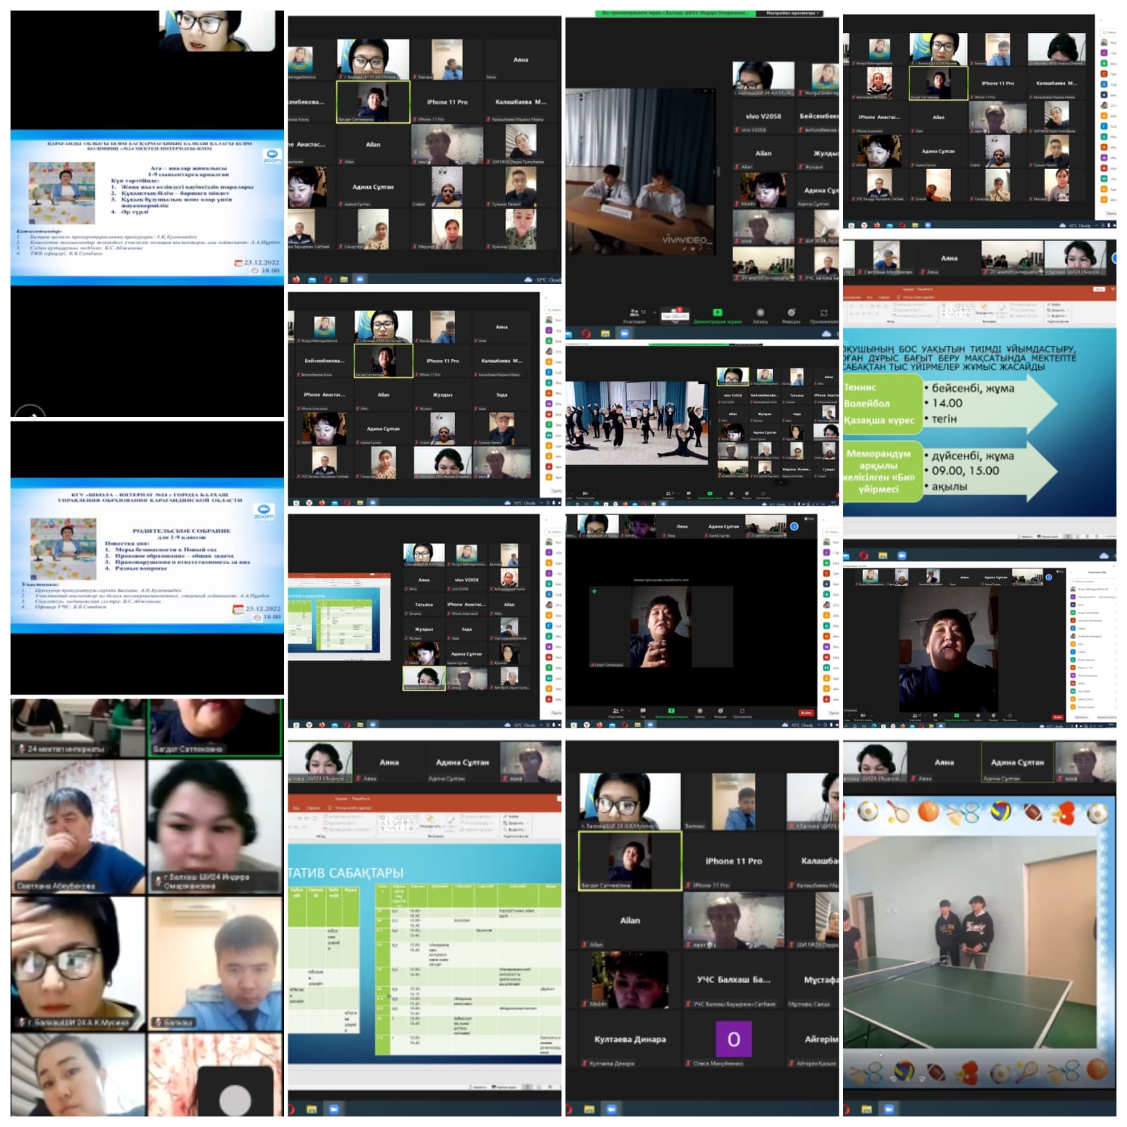Screen dimensions: 1127x1127
Task: Expand caret beside Участники near red chat badge
Action: click(x=654, y=312)
